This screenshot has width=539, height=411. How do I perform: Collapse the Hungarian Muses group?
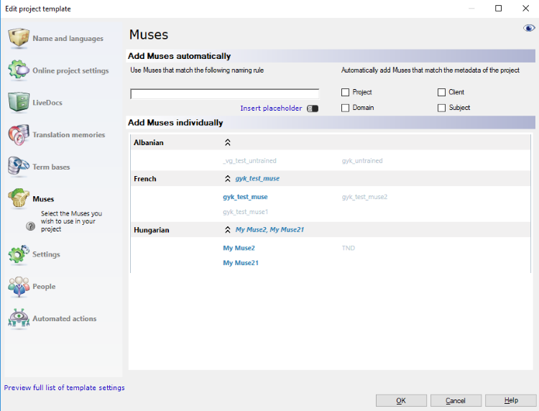point(228,230)
